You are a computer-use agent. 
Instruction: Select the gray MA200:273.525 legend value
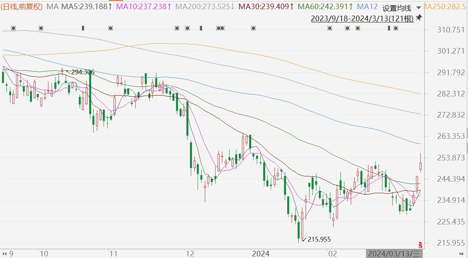pyautogui.click(x=205, y=6)
